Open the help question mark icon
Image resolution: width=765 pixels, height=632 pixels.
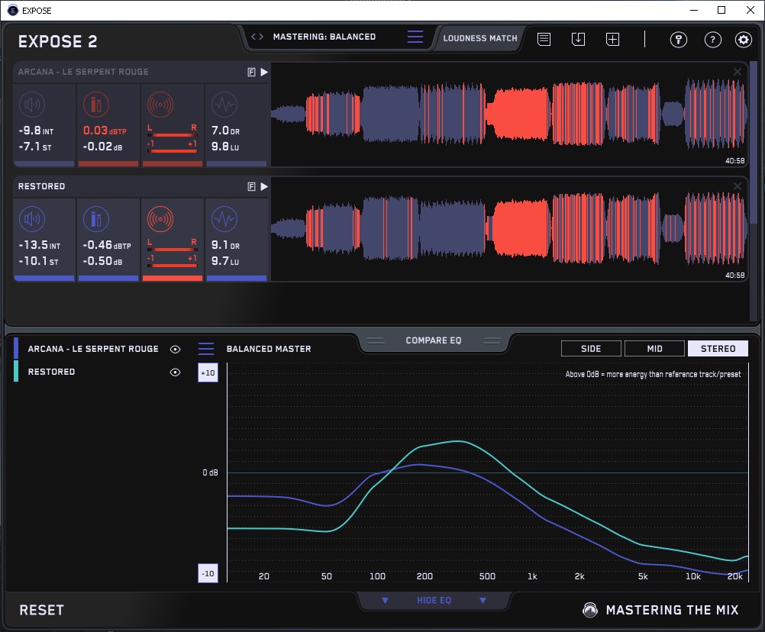(x=713, y=39)
